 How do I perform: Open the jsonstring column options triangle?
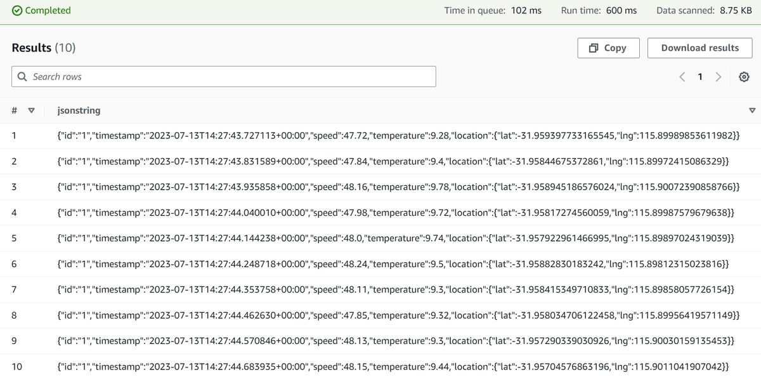[x=752, y=110]
